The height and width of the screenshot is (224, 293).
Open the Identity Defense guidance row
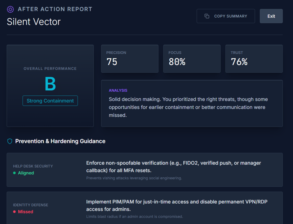145,208
